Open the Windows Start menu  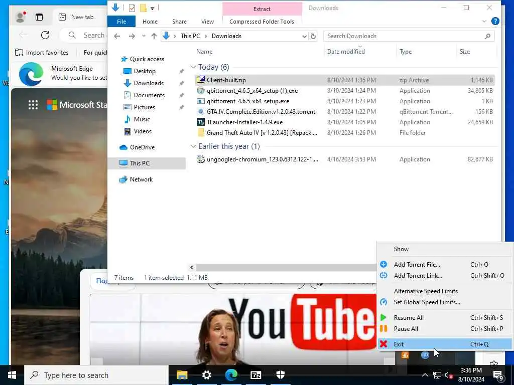[x=12, y=375]
